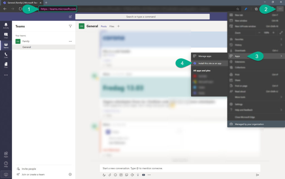Add page to favorites star icon
The height and width of the screenshot is (179, 285).
[x=238, y=9]
